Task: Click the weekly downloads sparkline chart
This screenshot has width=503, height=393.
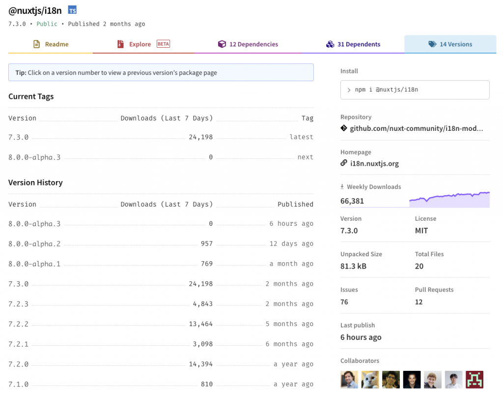Action: point(449,200)
